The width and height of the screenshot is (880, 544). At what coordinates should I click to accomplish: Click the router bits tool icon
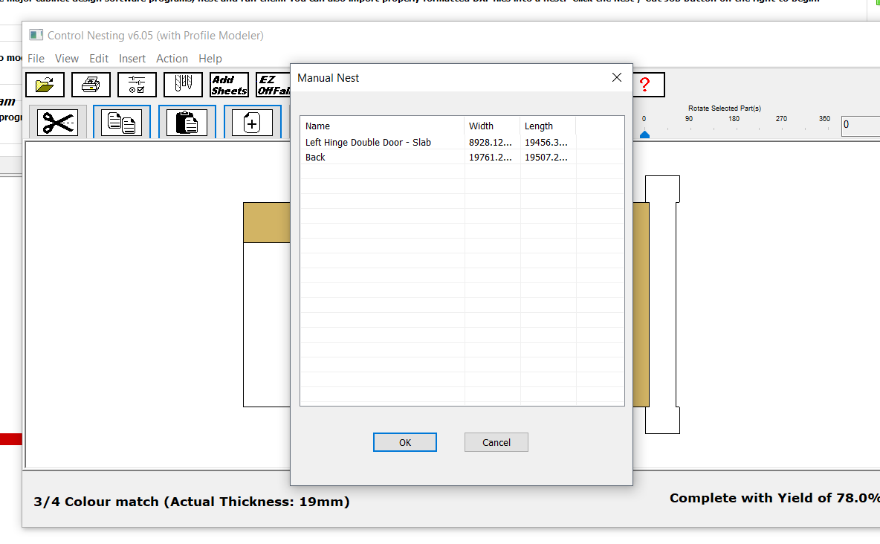[183, 85]
